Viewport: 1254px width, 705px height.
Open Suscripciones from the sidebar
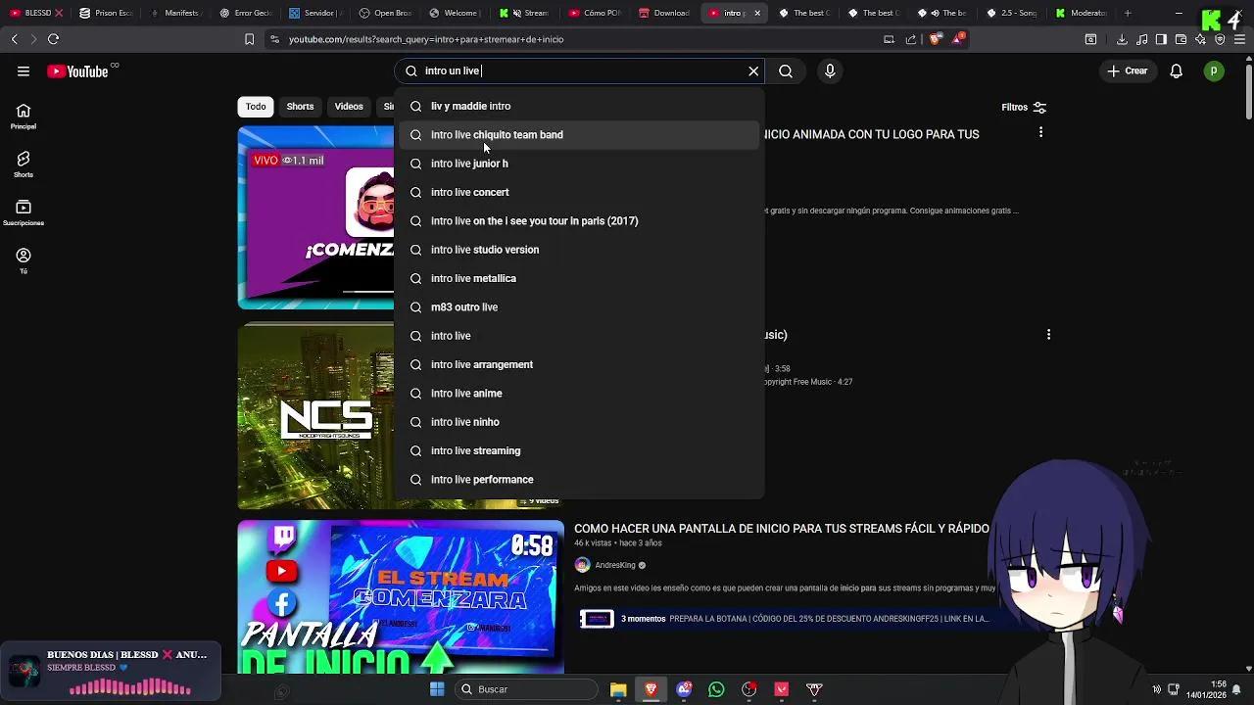pyautogui.click(x=23, y=210)
